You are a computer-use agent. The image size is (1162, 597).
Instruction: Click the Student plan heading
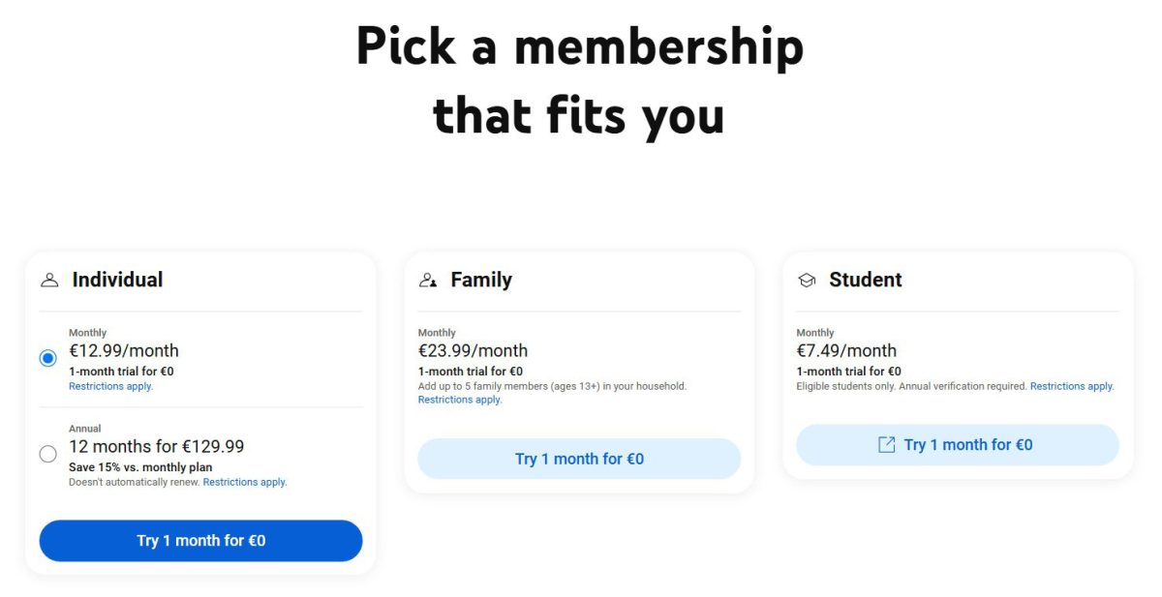tap(866, 280)
